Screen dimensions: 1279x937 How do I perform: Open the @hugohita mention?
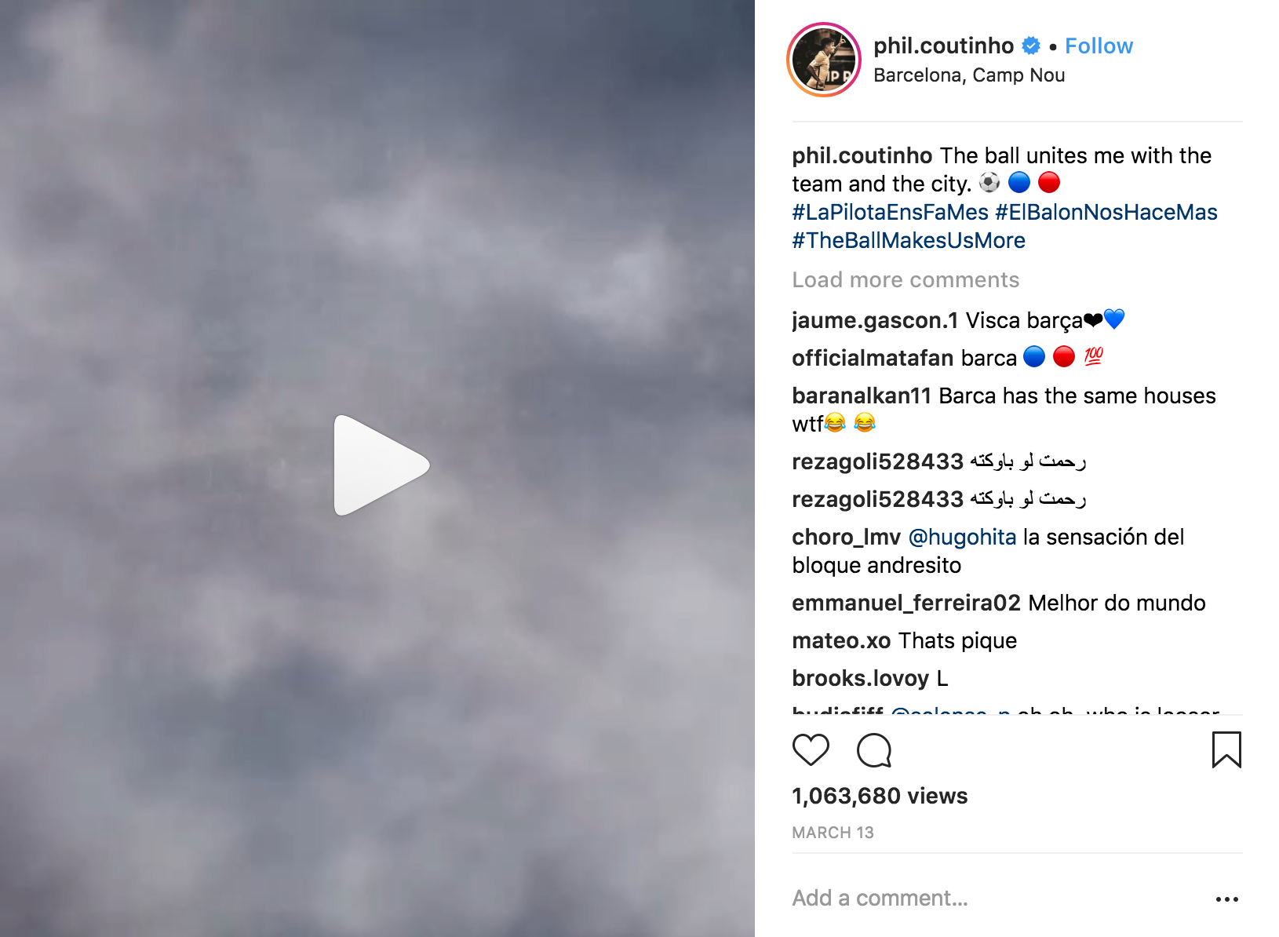pos(962,538)
